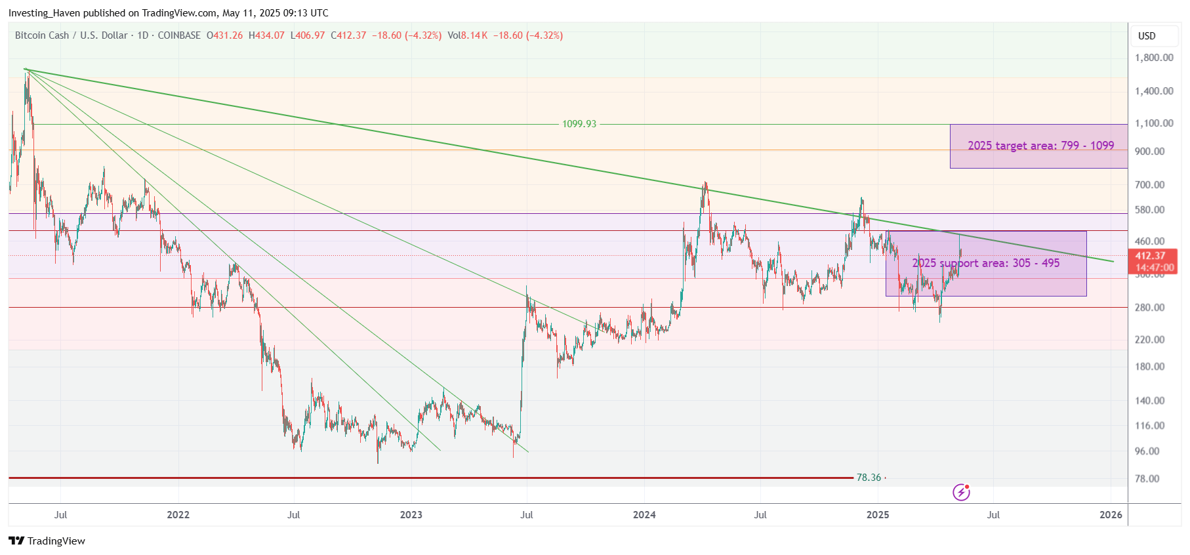This screenshot has height=555, width=1190.
Task: Click the COINBASE exchange label
Action: click(x=179, y=35)
